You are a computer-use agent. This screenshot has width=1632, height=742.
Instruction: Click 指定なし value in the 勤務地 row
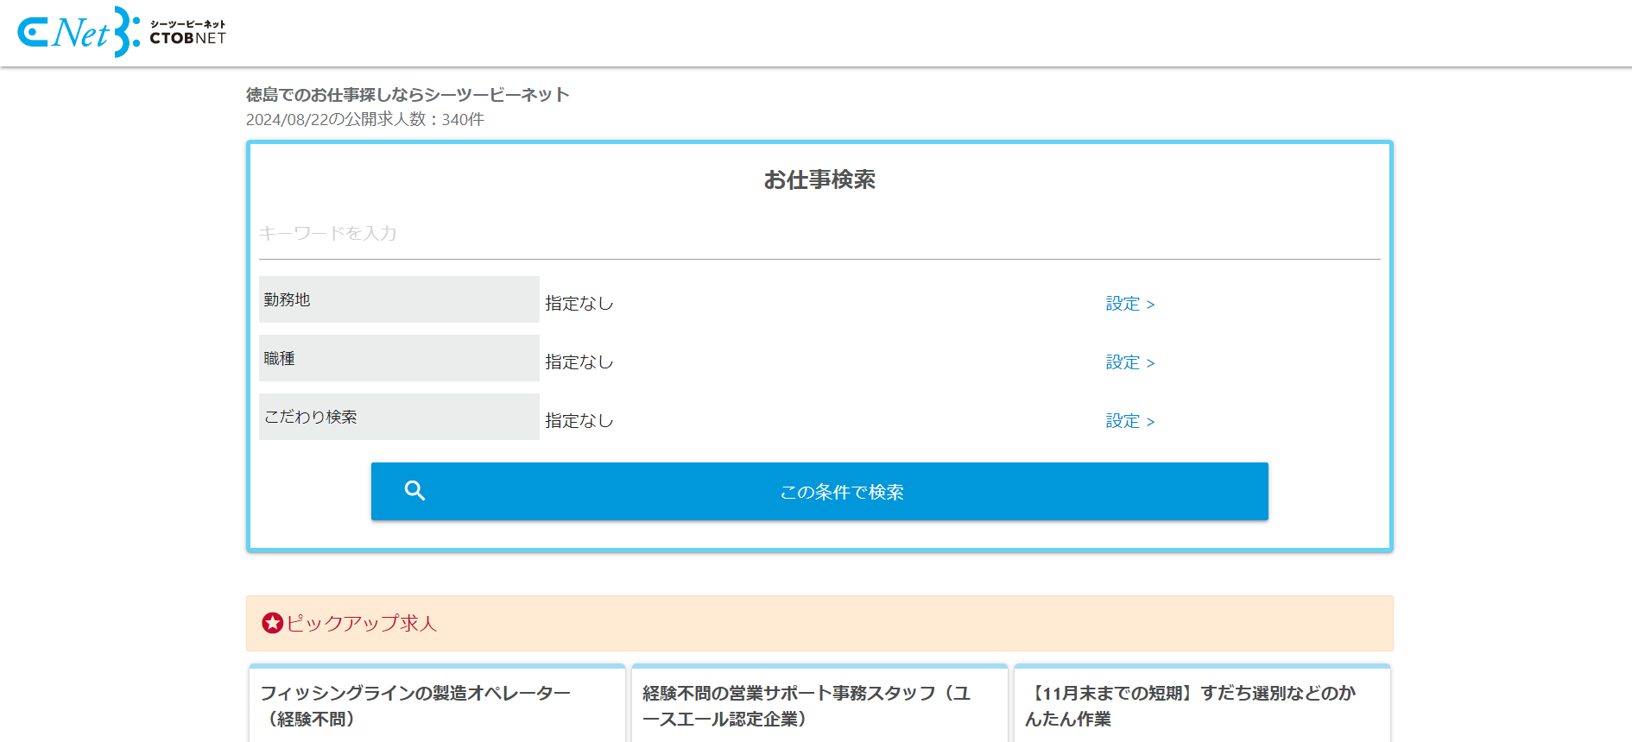(579, 304)
